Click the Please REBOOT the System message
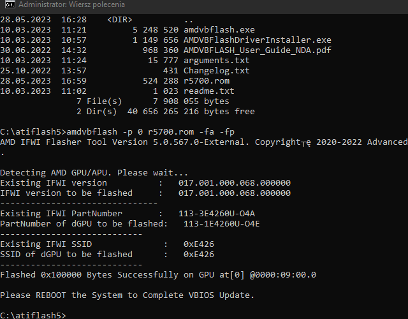The height and width of the screenshot is (319, 408). (127, 295)
